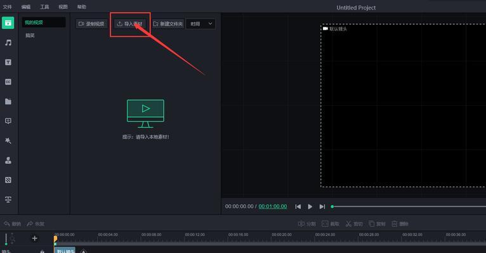The height and width of the screenshot is (253, 486).
Task: Click the 新建文件夹 new folder button
Action: 168,24
